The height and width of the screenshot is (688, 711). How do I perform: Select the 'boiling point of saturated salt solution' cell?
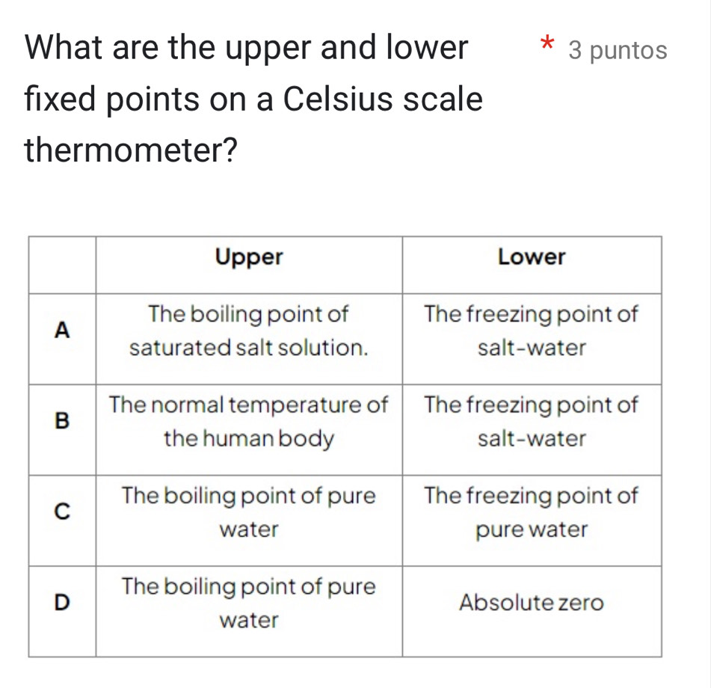pos(249,331)
